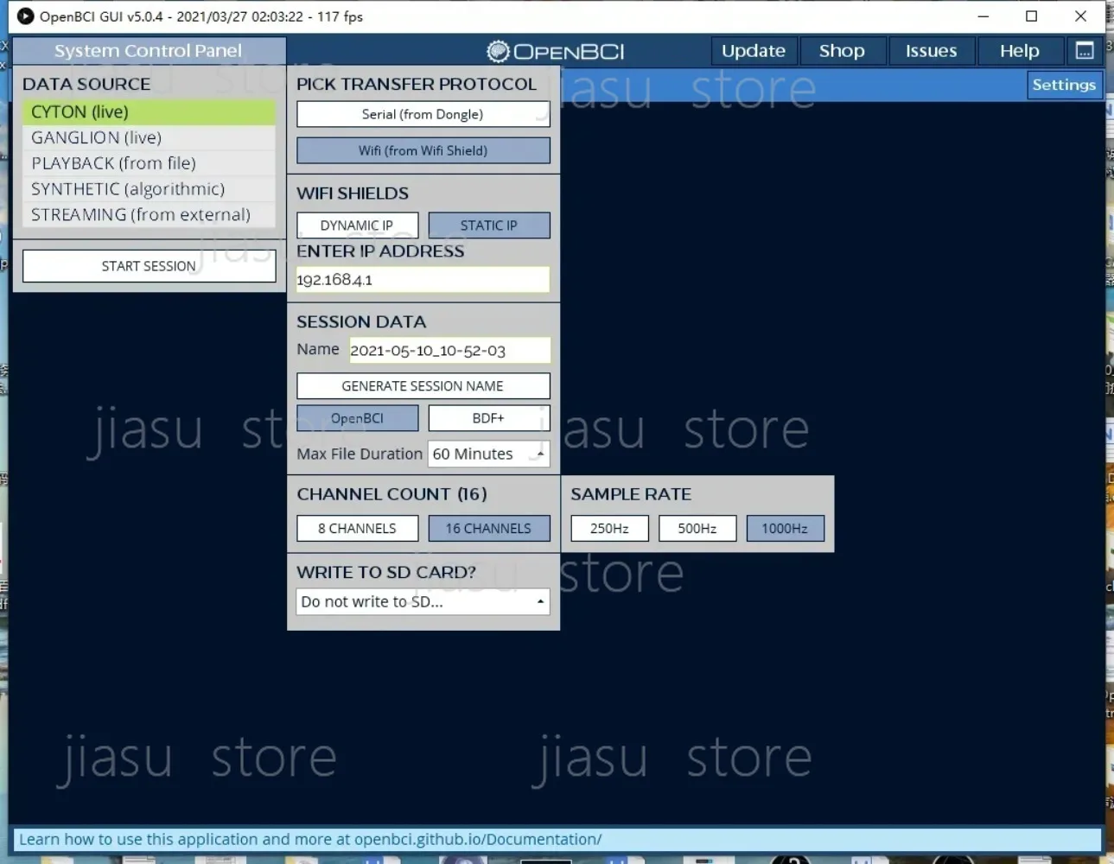Open the Write to SD Card dropdown
Screen dimensions: 1114x864
(423, 601)
